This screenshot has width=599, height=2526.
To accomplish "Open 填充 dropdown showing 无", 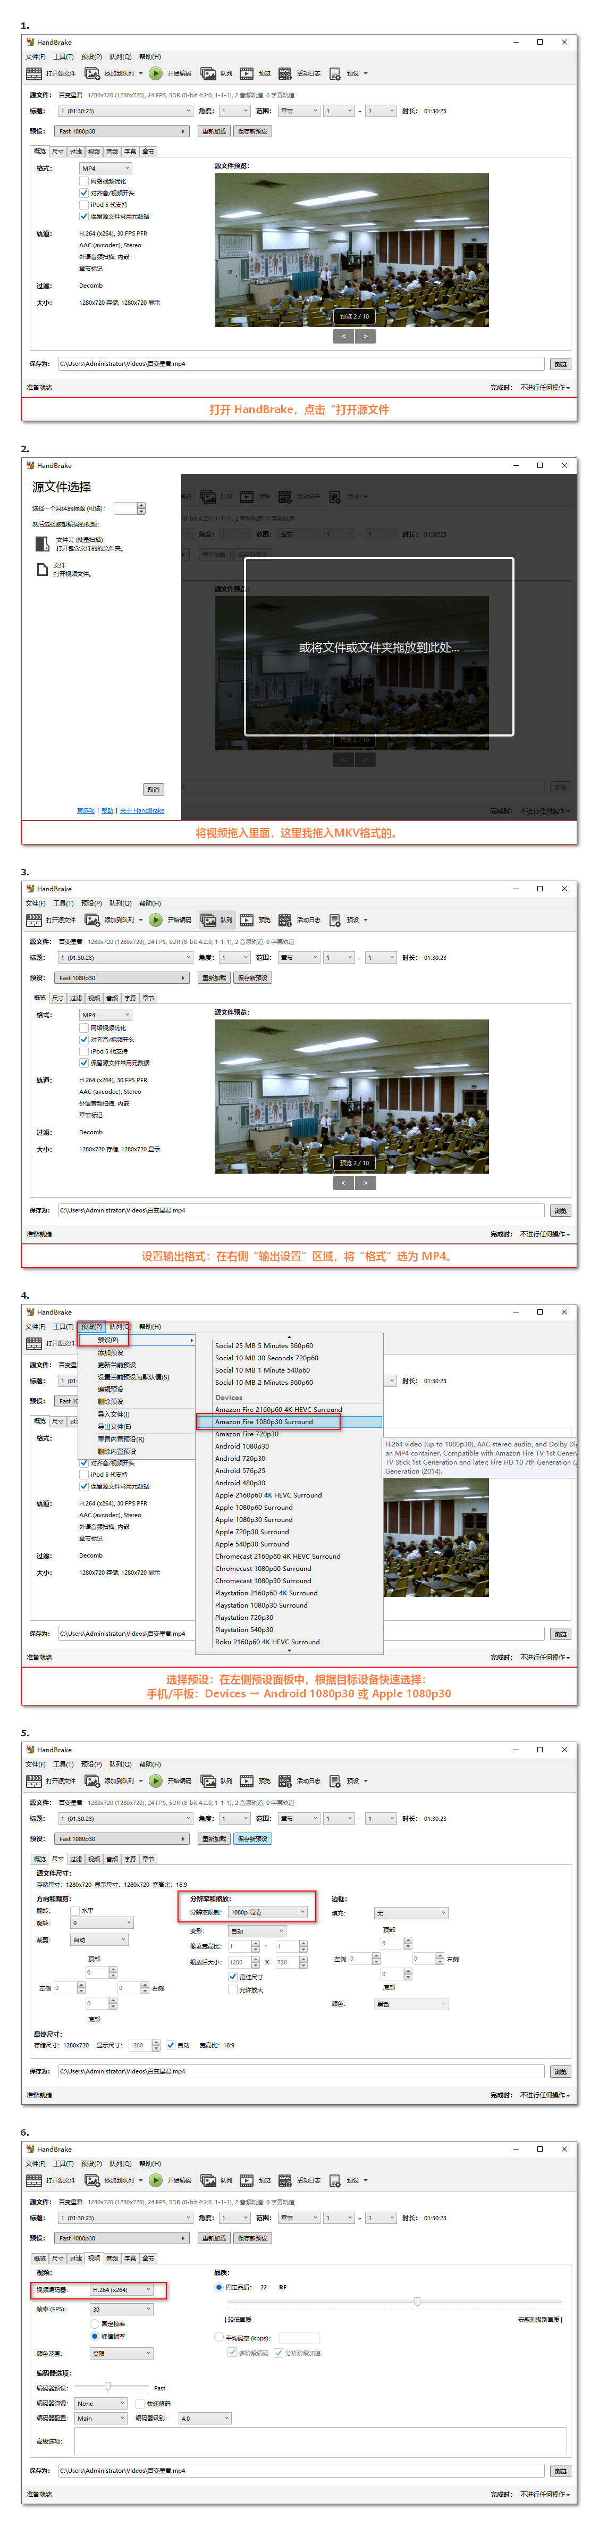I will (x=411, y=1913).
